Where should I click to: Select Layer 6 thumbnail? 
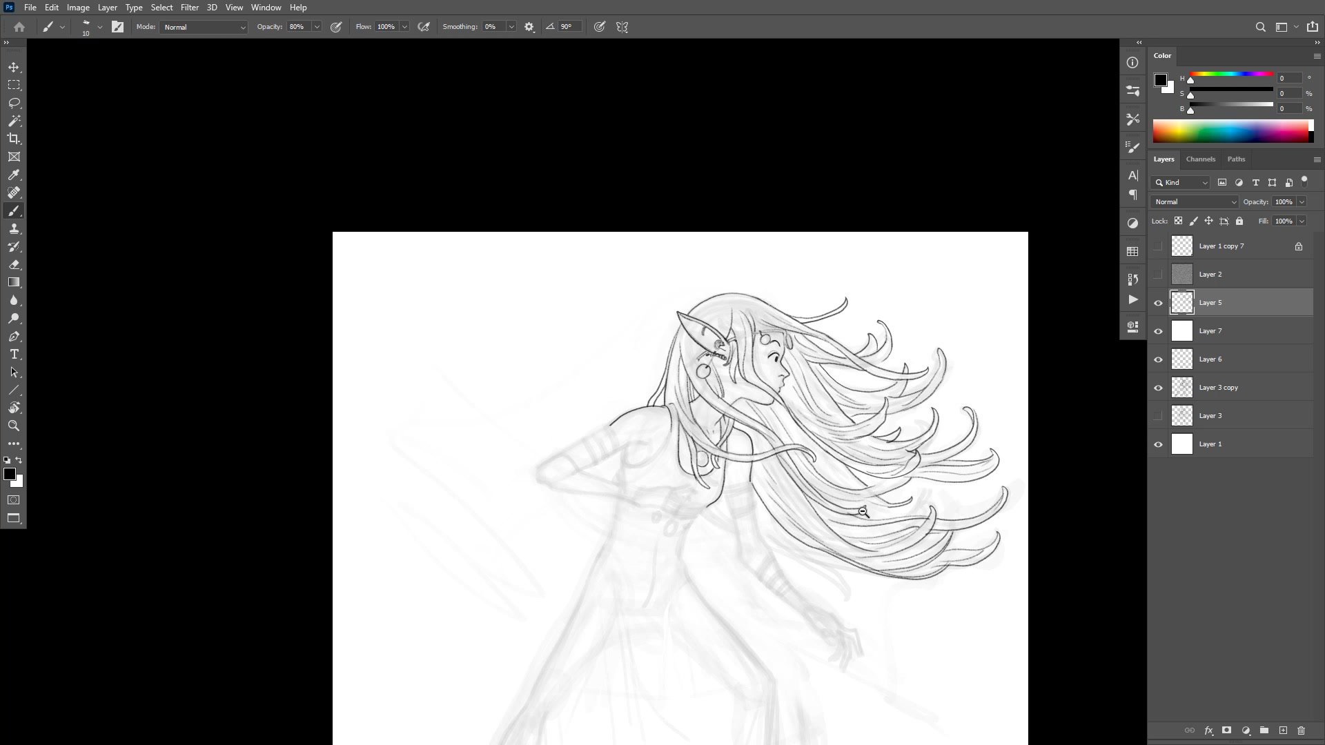pyautogui.click(x=1182, y=359)
